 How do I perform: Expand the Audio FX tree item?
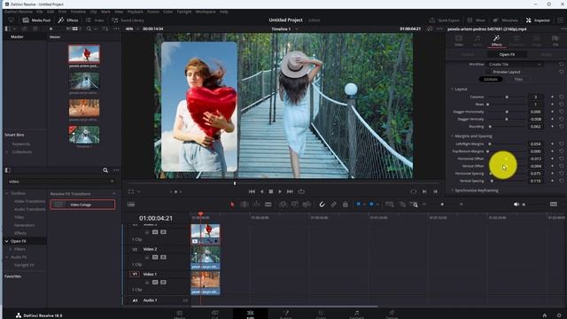6,257
